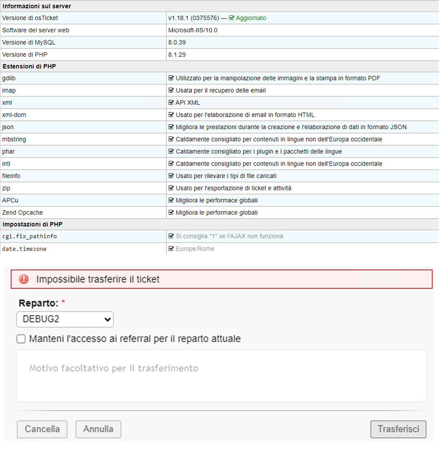Viewport: 444px width, 458px height.
Task: Click the red error icon in alert banner
Action: coord(24,279)
